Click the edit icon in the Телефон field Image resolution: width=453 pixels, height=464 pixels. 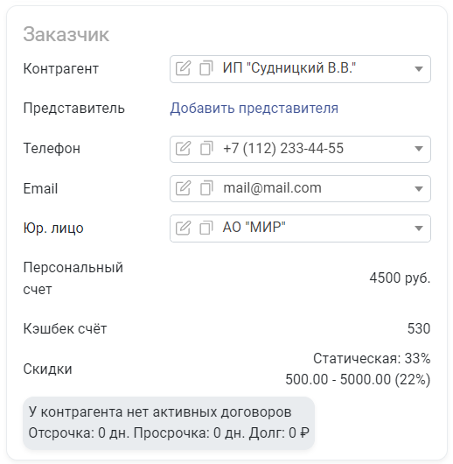click(x=183, y=148)
